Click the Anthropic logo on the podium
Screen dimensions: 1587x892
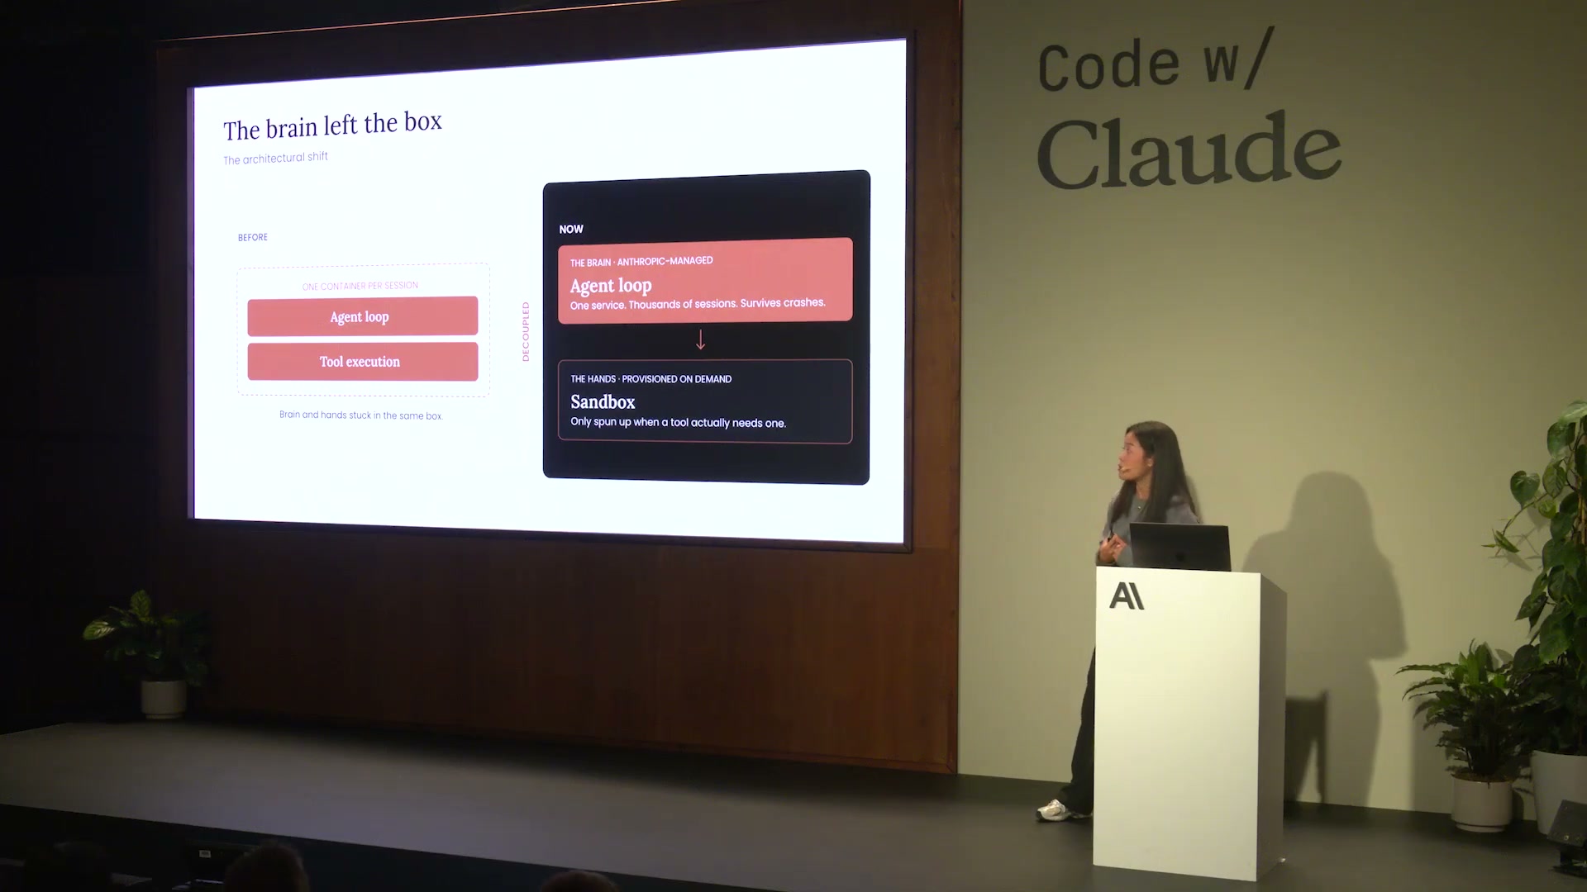1127,595
